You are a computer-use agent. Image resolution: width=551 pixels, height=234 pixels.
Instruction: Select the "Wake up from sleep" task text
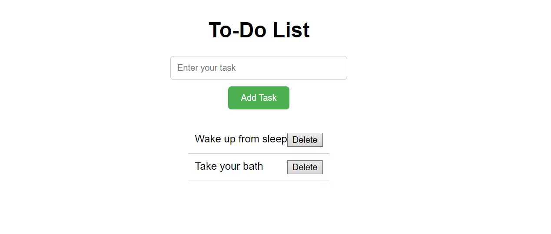click(241, 139)
